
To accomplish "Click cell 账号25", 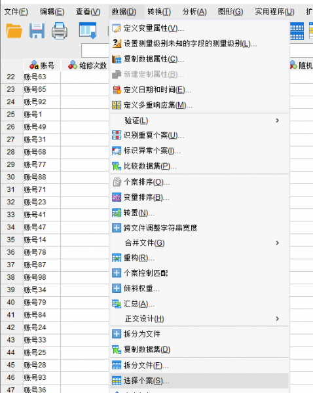I will point(42,352).
